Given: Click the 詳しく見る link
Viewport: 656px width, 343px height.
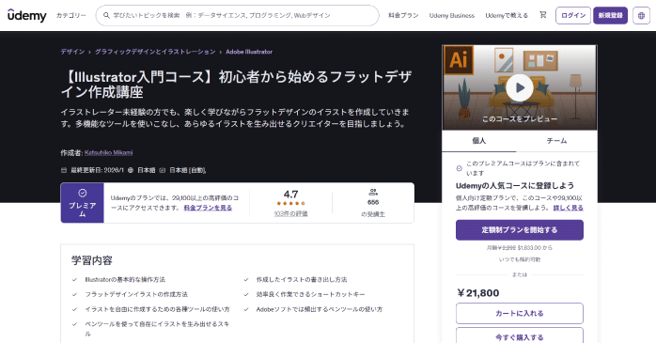Looking at the screenshot, I should 569,208.
